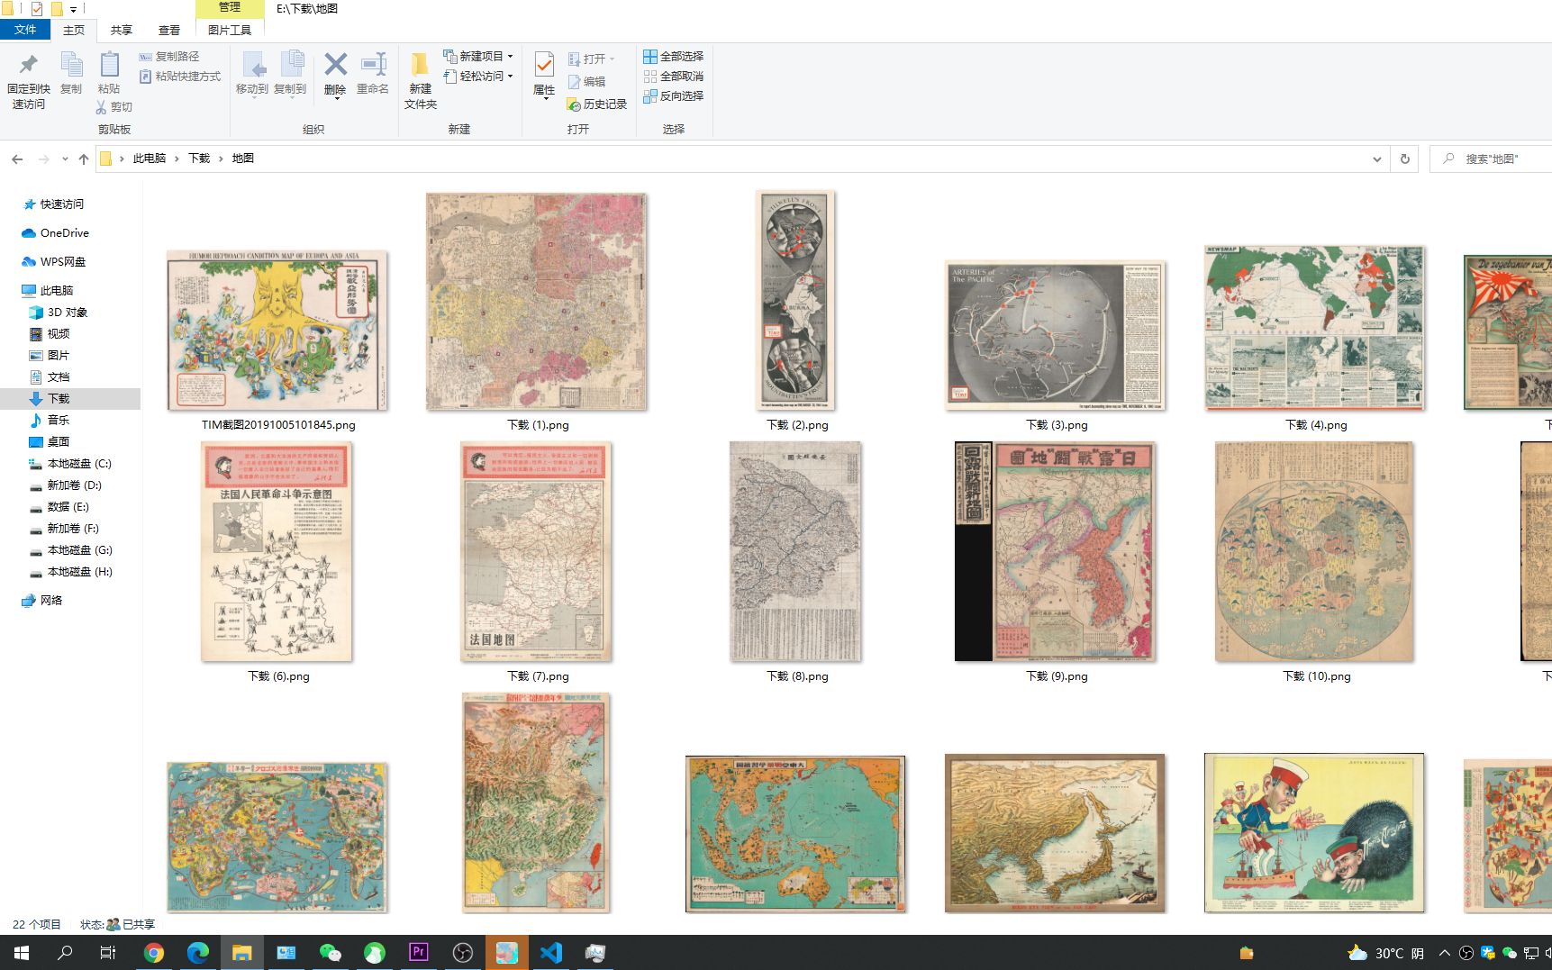Click the 管理 contextual tab header

(x=230, y=8)
